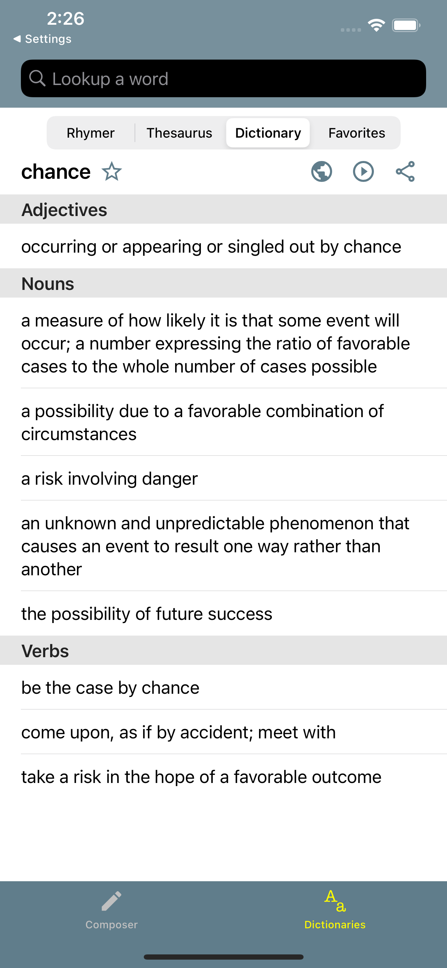Switch to the Thesaurus tab

click(179, 133)
